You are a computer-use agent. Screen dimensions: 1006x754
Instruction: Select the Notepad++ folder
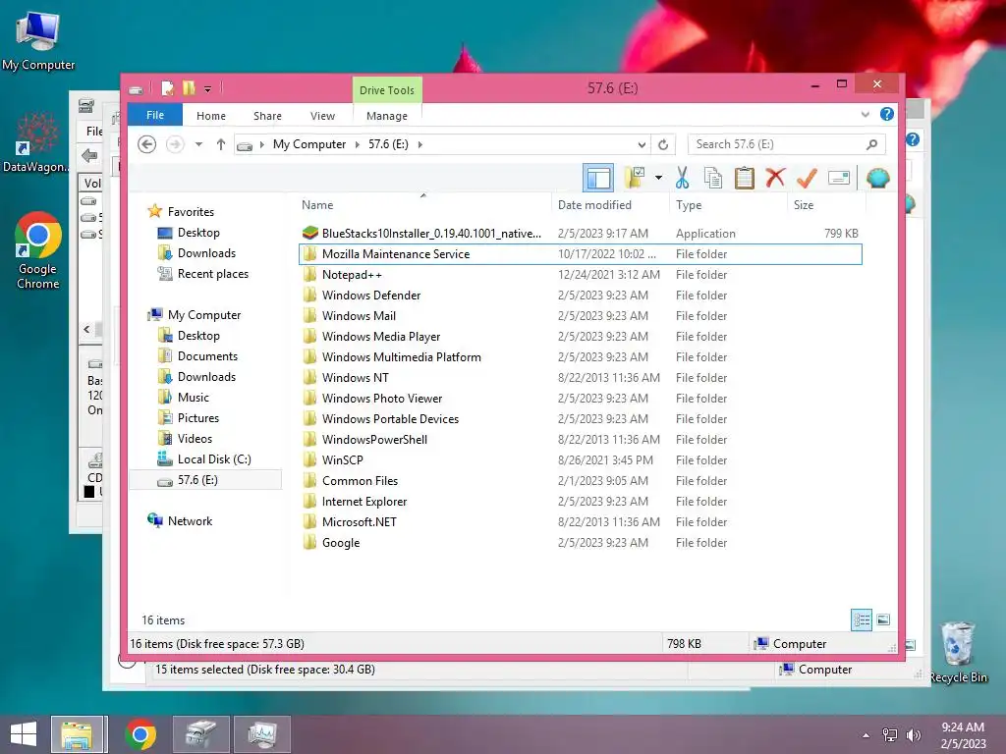pos(581,275)
